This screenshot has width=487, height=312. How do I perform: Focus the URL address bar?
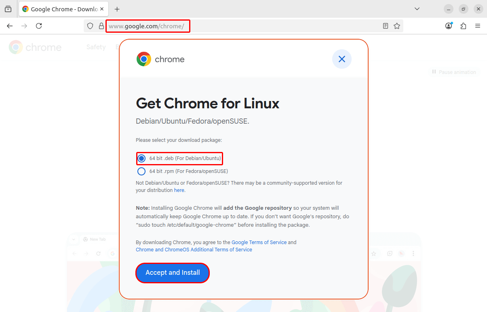242,26
